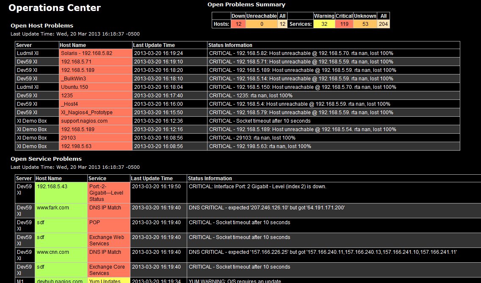The image size is (481, 283).
Task: Open the All hosts count in summary
Action: 282,24
